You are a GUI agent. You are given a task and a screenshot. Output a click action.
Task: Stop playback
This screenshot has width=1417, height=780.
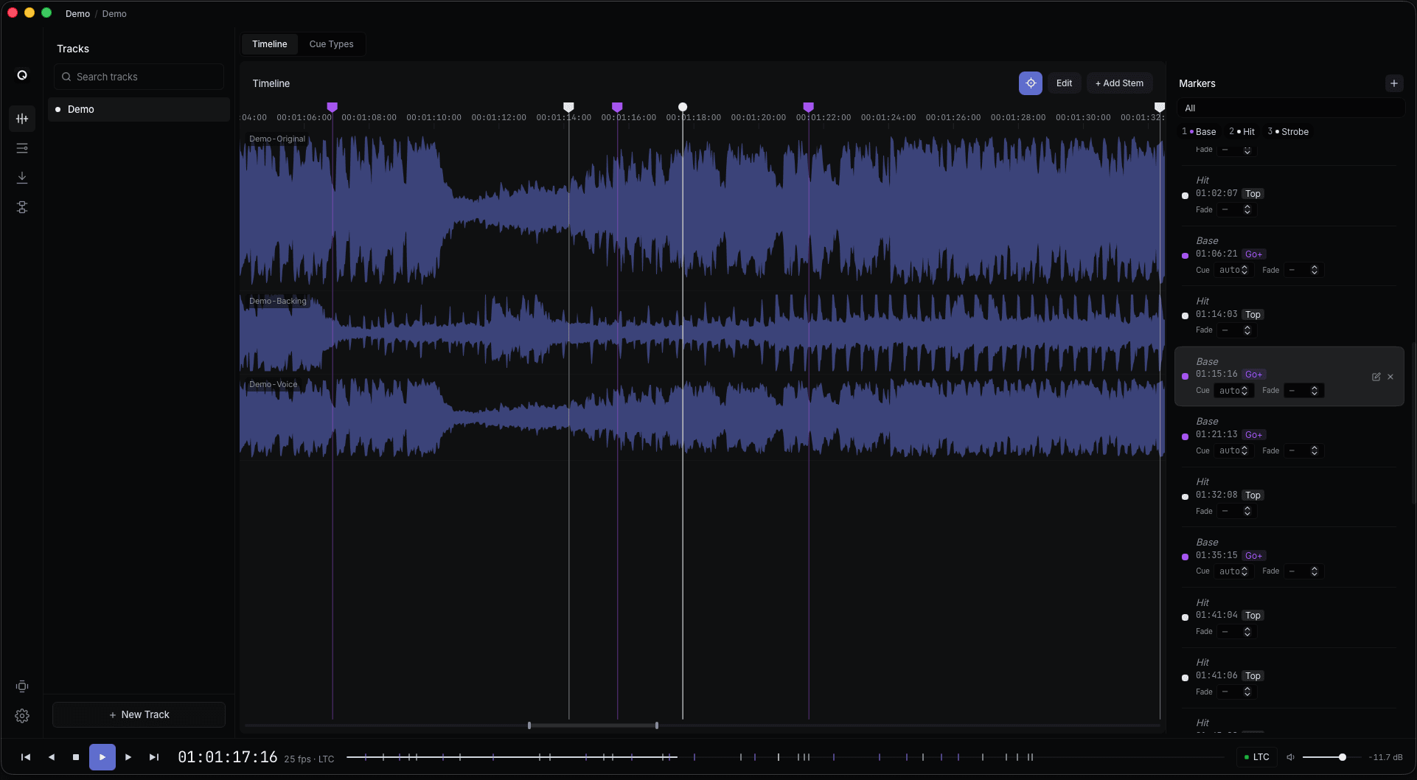point(76,757)
